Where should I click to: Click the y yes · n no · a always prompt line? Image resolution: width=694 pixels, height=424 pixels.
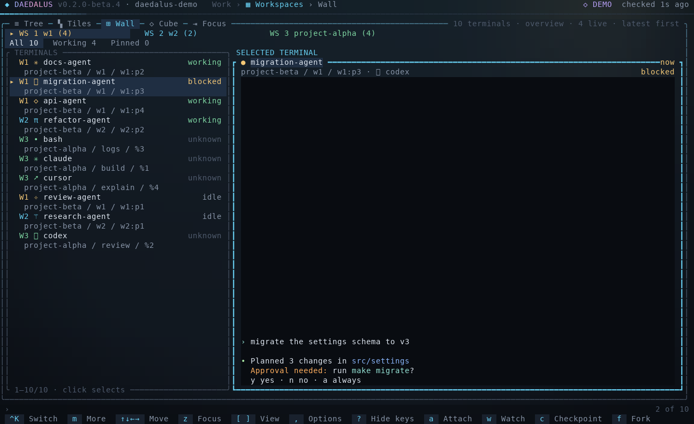(306, 380)
